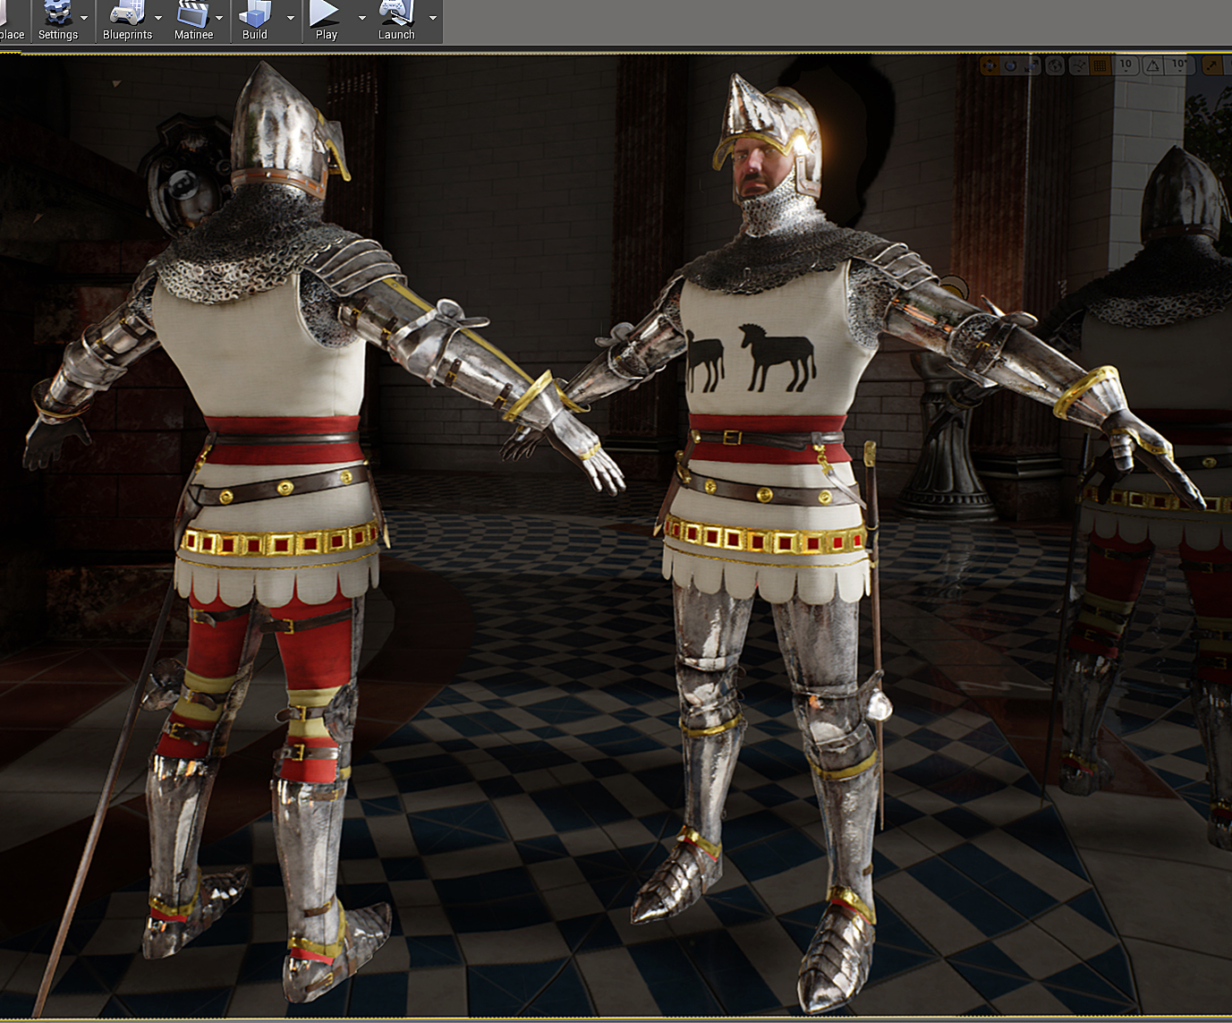This screenshot has width=1232, height=1023.
Task: Open the Matinee toolbar button
Action: [x=193, y=21]
